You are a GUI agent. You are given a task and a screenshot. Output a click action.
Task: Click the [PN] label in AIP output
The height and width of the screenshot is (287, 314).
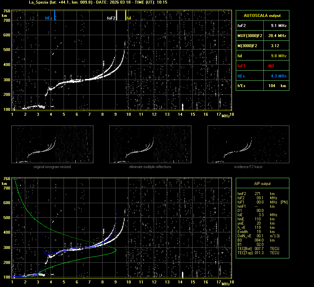(x=284, y=202)
